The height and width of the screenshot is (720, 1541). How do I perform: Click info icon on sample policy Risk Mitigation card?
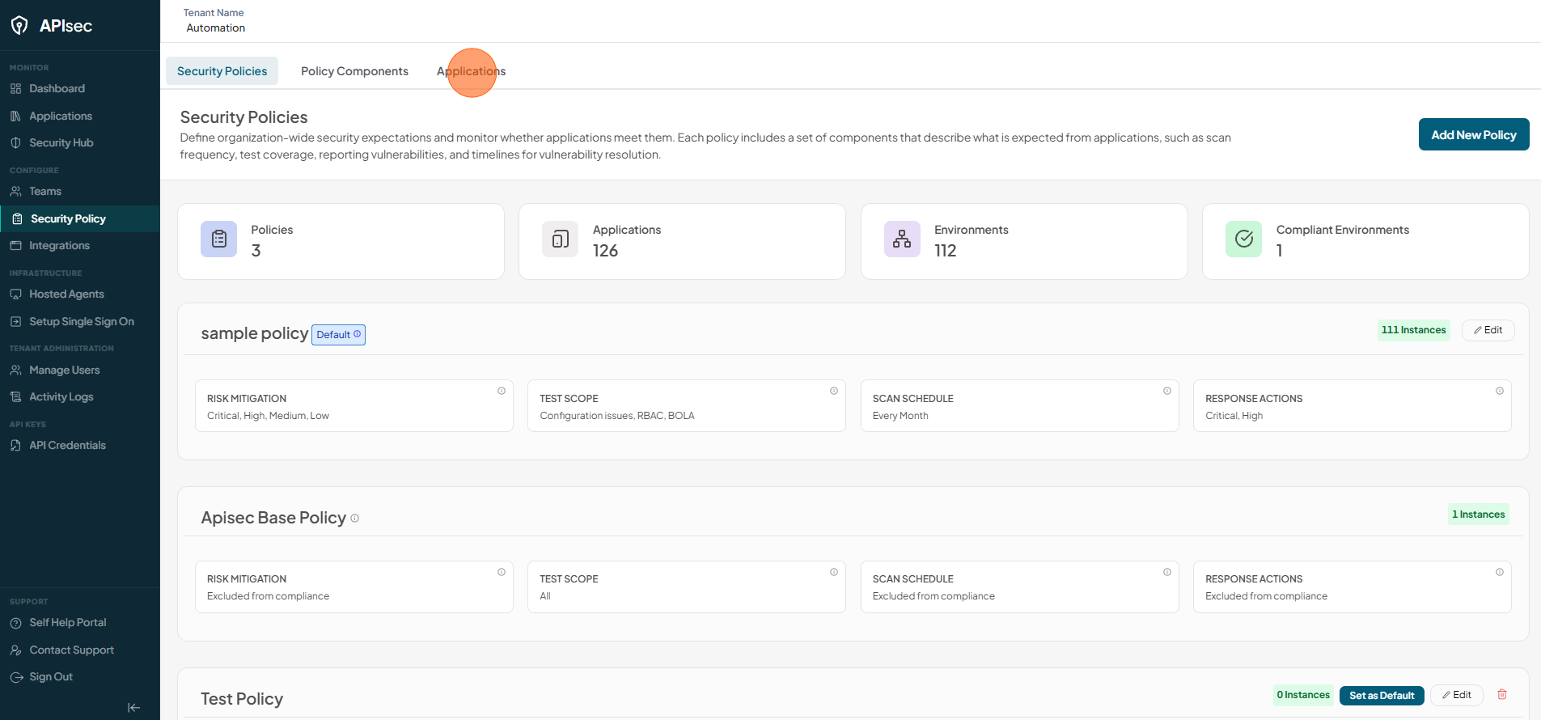click(x=502, y=391)
